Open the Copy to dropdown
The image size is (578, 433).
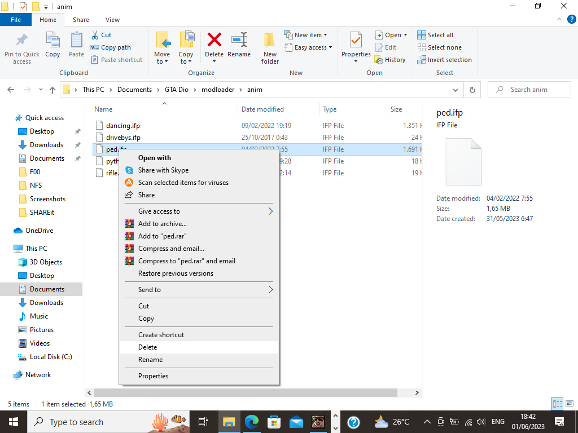coord(186,58)
